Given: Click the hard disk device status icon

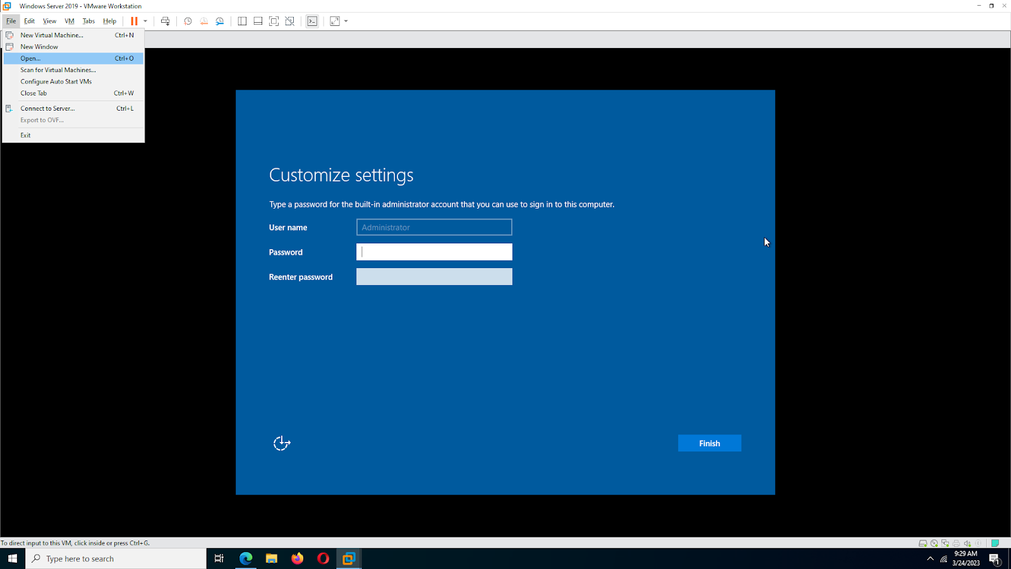Looking at the screenshot, I should tap(923, 543).
